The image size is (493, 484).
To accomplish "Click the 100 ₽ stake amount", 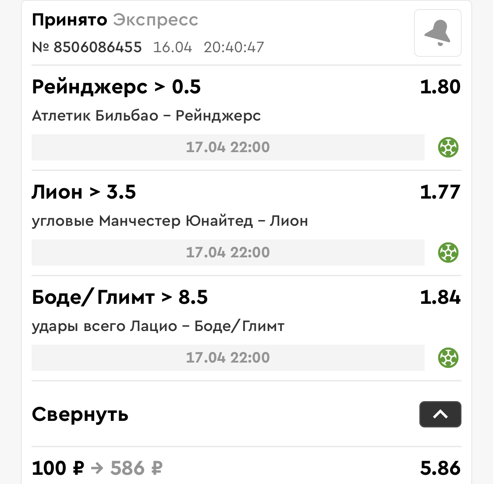I will tap(58, 468).
